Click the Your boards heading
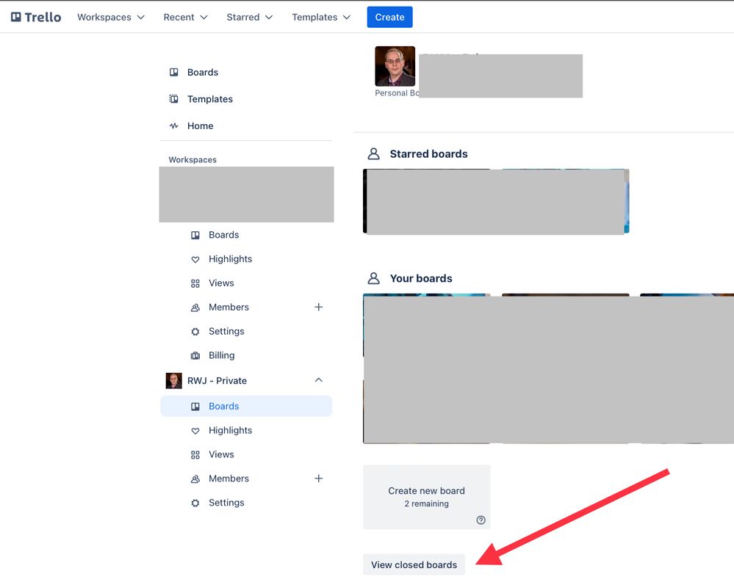This screenshot has height=582, width=734. pyautogui.click(x=421, y=279)
